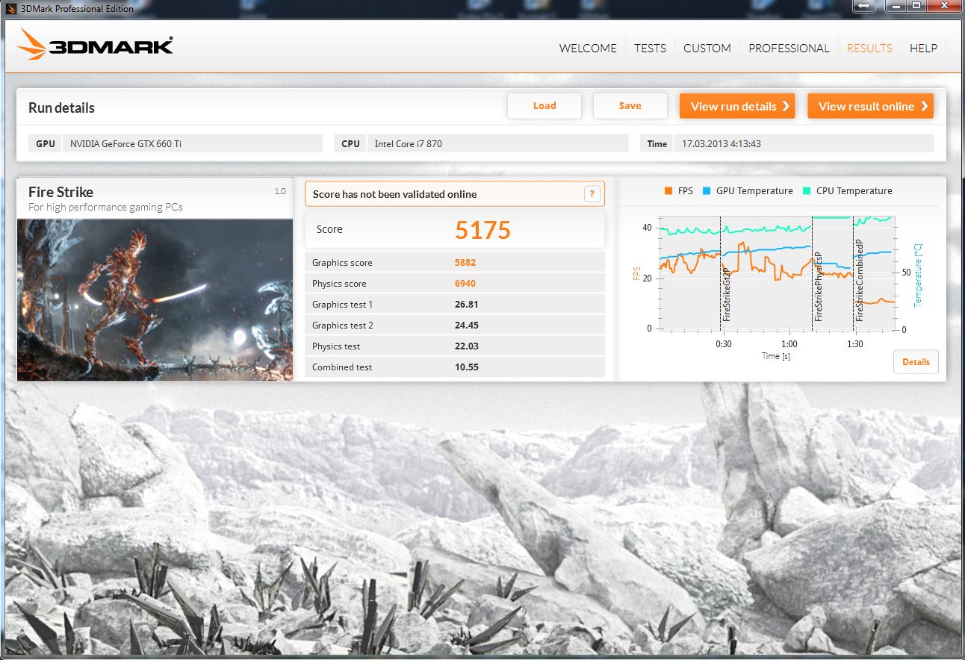The width and height of the screenshot is (965, 660).
Task: Open the chart Details button
Action: click(916, 362)
